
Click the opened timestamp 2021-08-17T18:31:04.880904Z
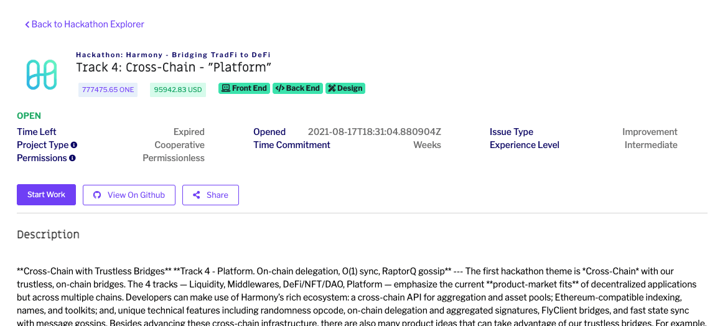click(374, 132)
